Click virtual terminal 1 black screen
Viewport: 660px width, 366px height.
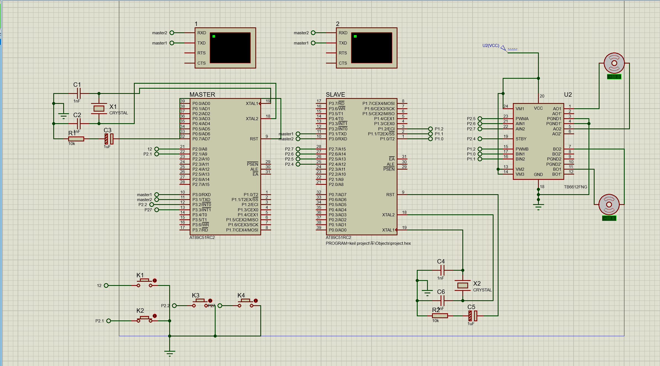230,48
